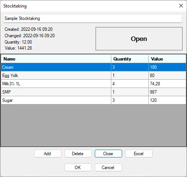The image size is (187, 177).
Task: Sort by the Value column header
Action: (167, 59)
